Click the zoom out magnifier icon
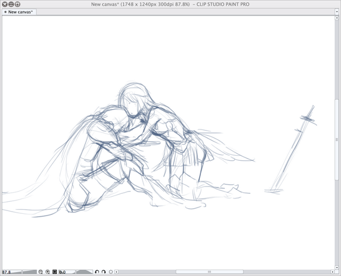 point(40,272)
